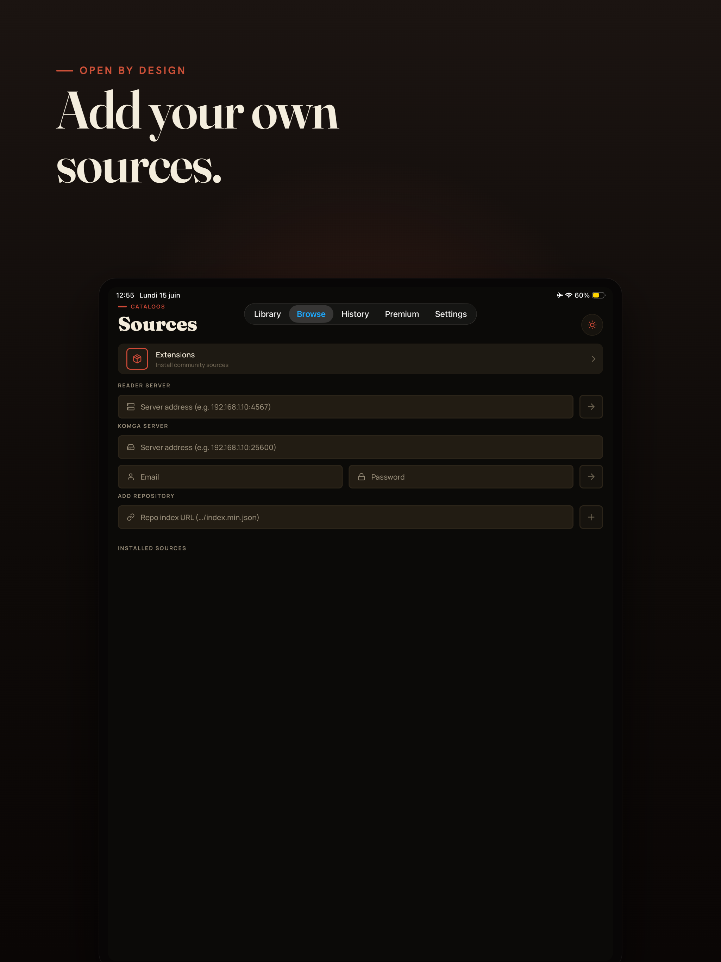
Task: Focus the Reader Server address input
Action: (x=345, y=407)
